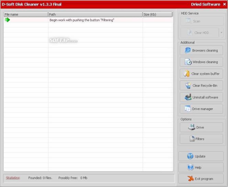Screen dimensions: 228x187
Task: Sort by Size (Kb) column header
Action: pyautogui.click(x=157, y=14)
